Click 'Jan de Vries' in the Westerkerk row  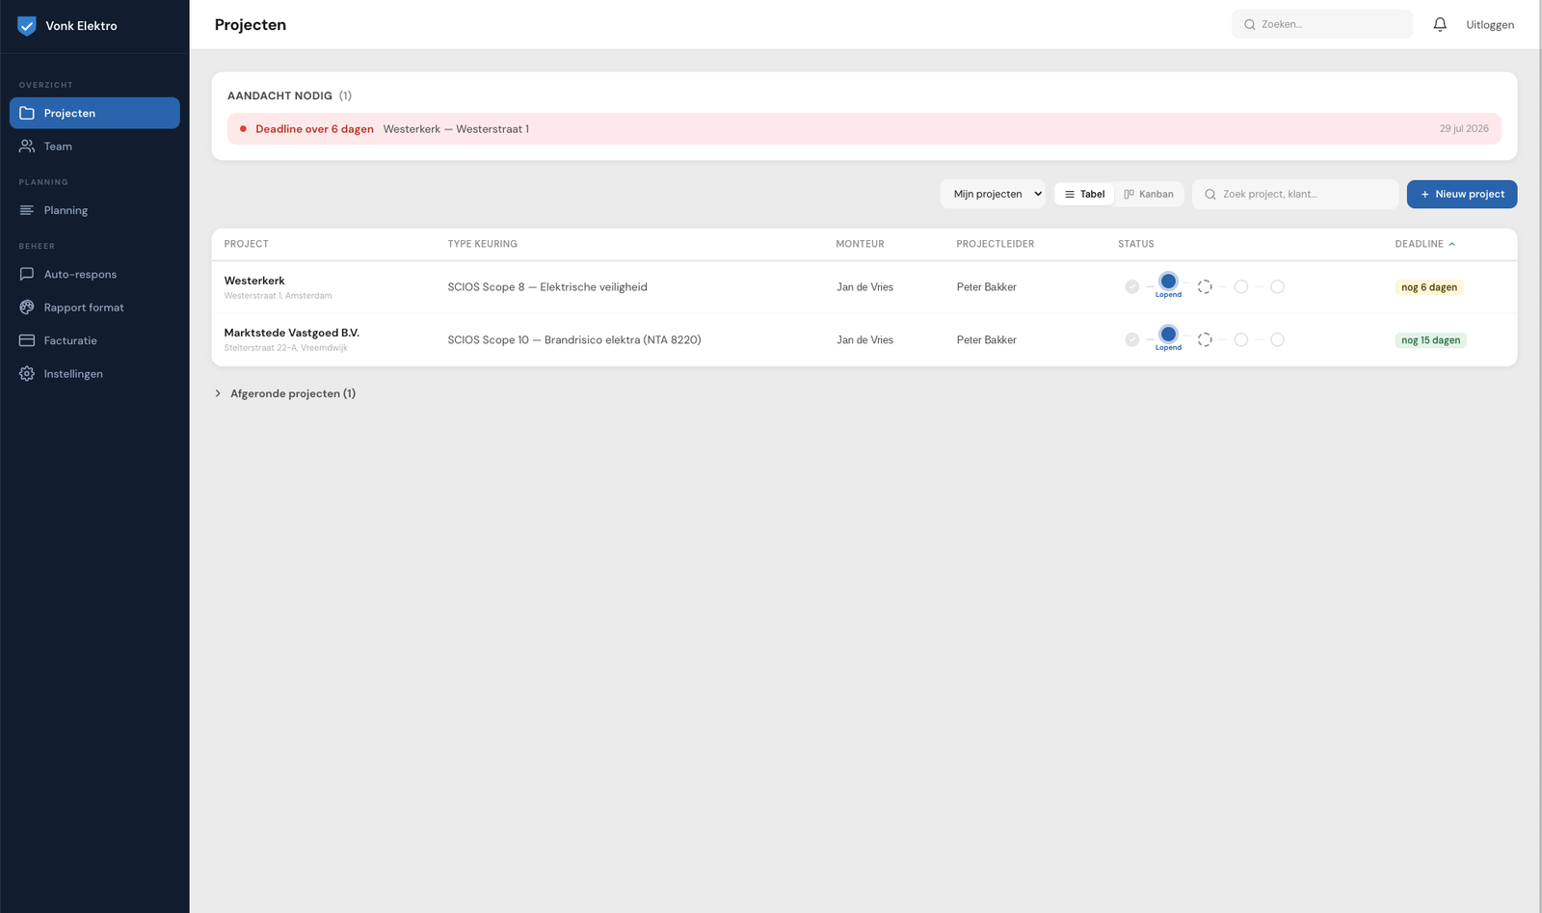pyautogui.click(x=865, y=287)
